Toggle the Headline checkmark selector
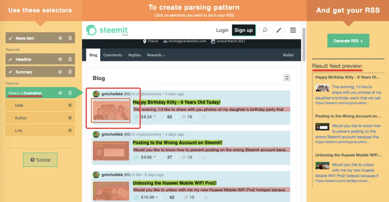Image resolution: width=389 pixels, height=202 pixels. (x=11, y=59)
